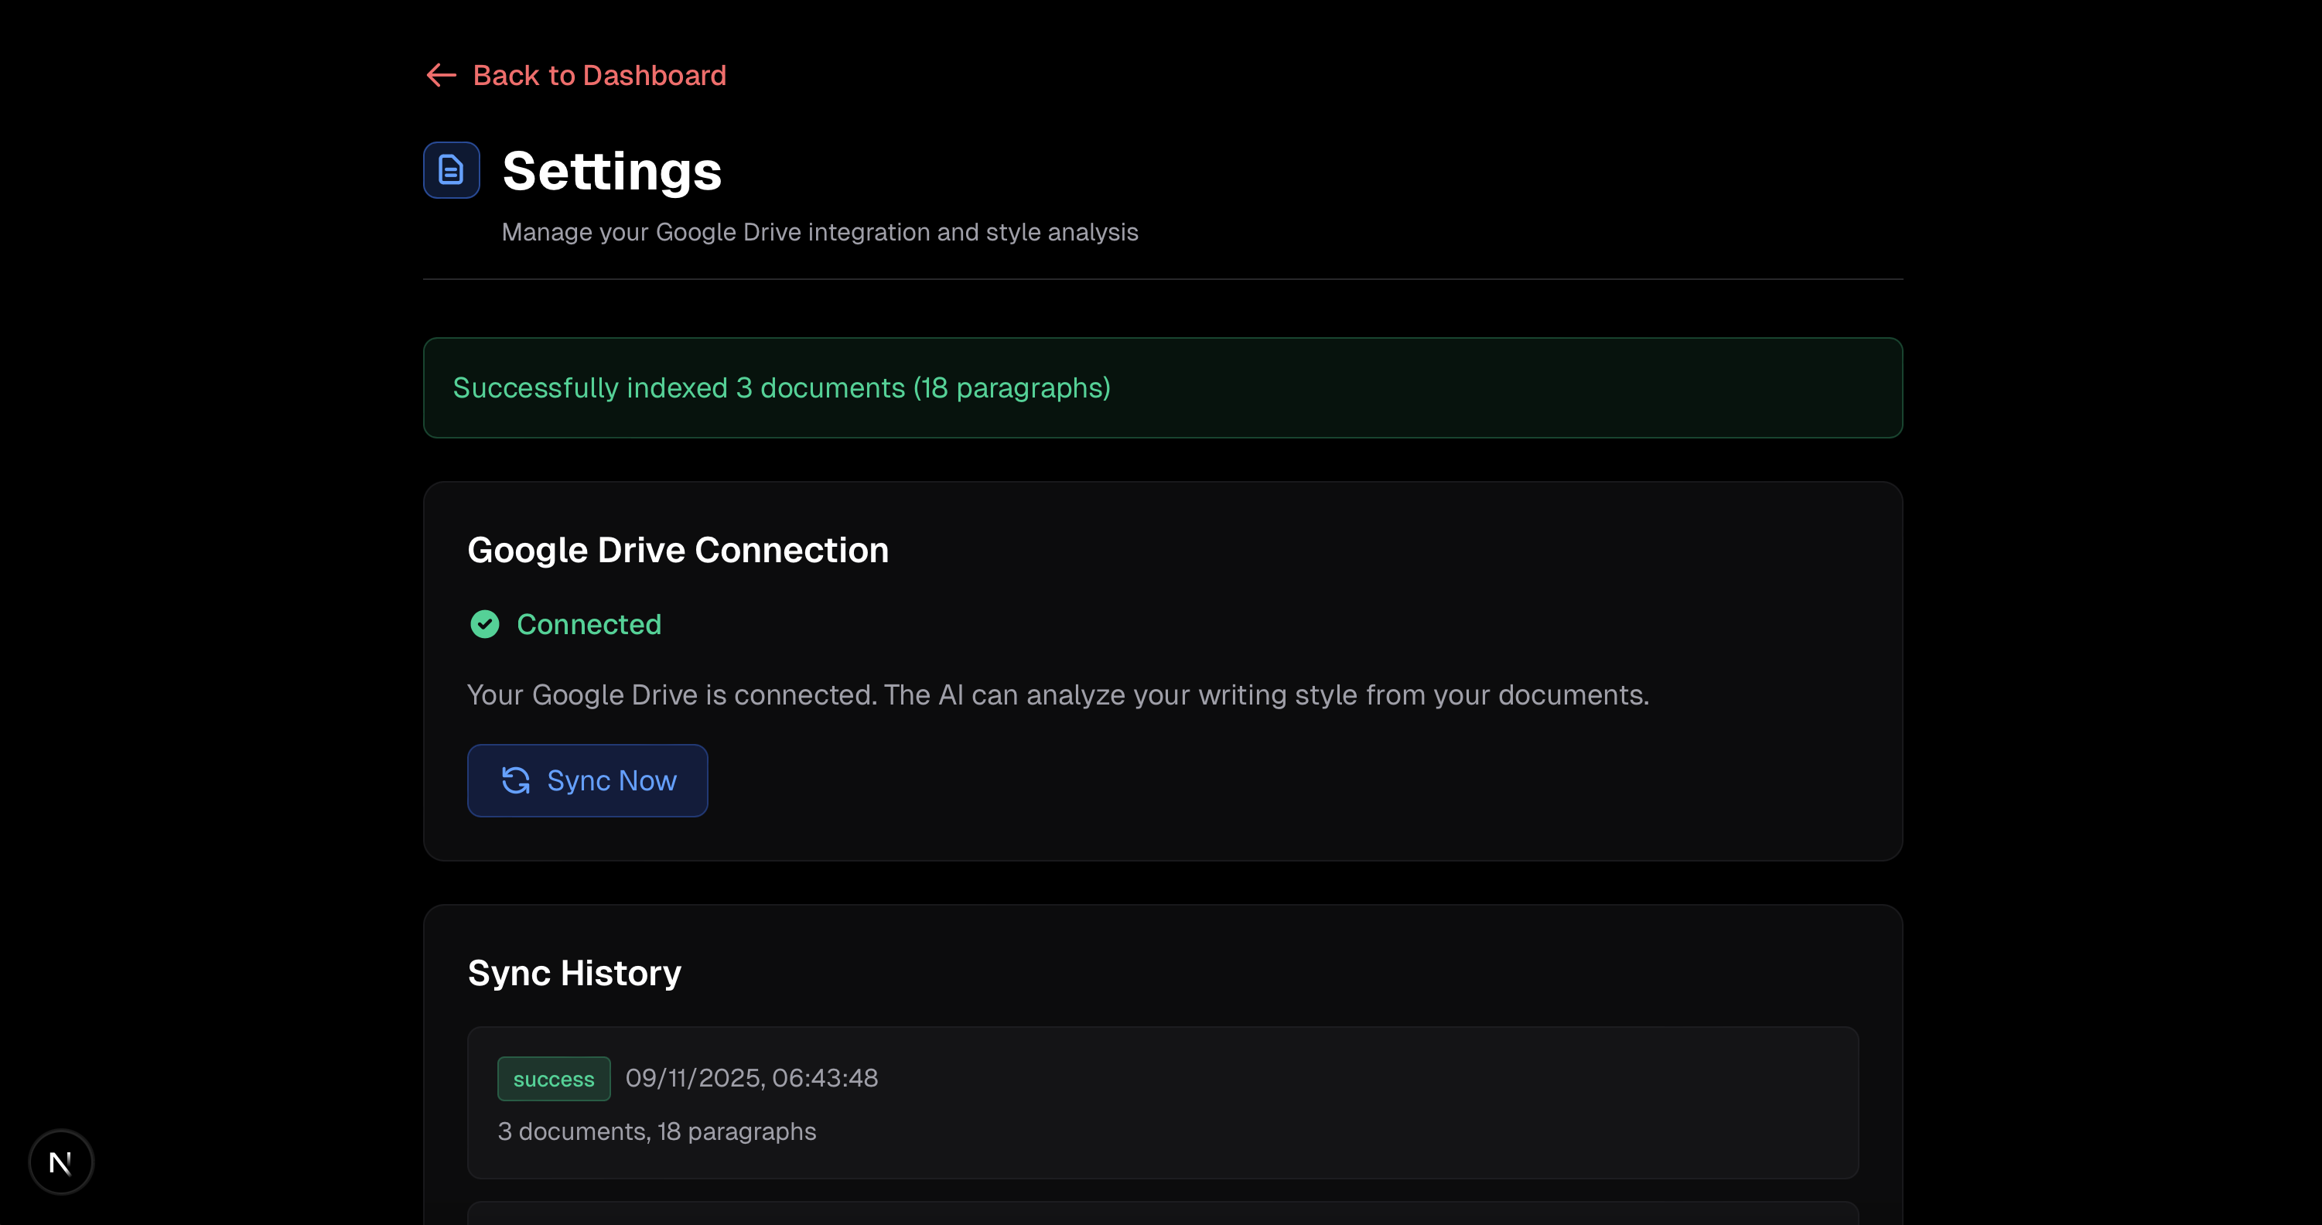Click the blue document icon beside Settings
The image size is (2322, 1225).
tap(451, 170)
